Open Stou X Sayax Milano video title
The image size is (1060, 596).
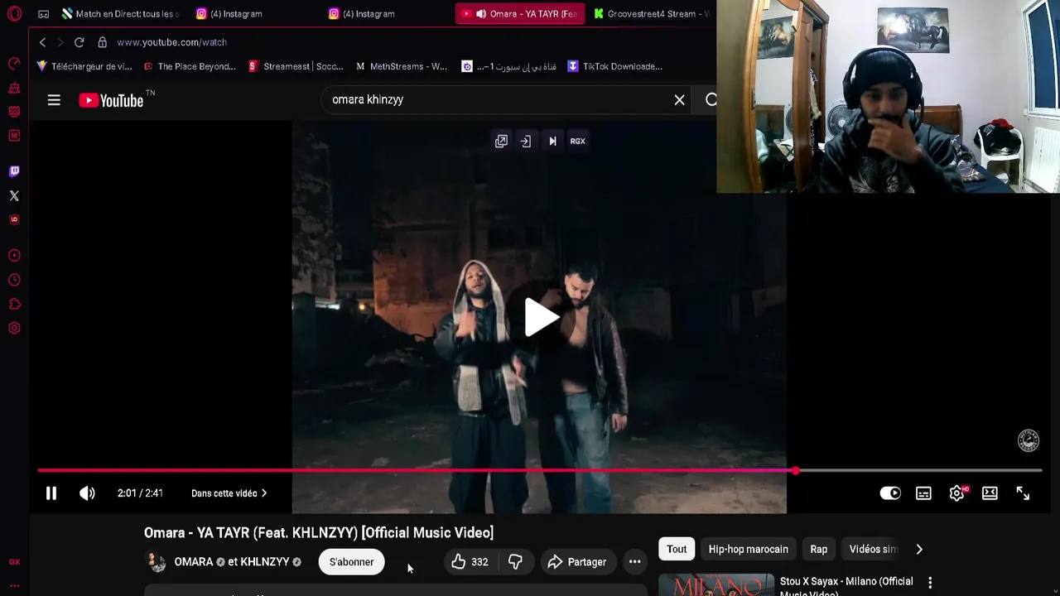pos(846,586)
